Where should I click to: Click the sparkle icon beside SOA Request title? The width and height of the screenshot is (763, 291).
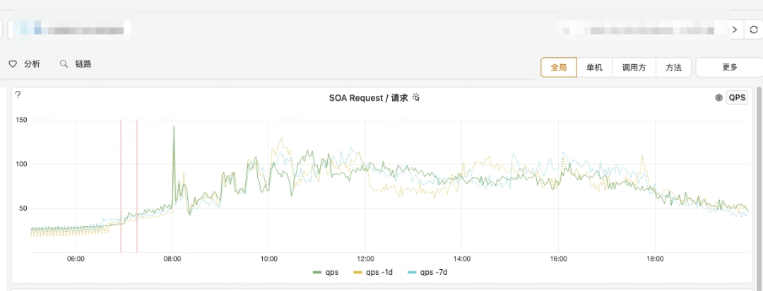click(416, 98)
